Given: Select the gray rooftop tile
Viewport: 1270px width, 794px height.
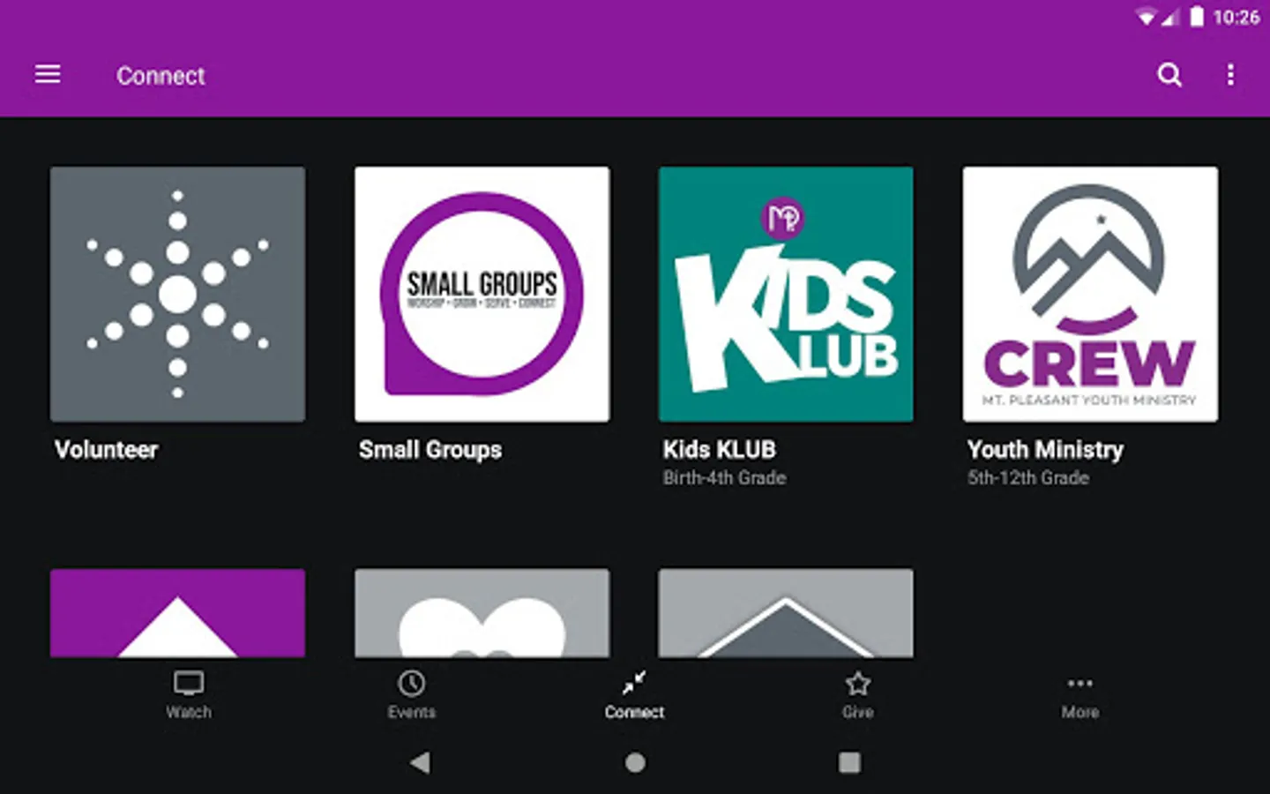Looking at the screenshot, I should [x=786, y=613].
